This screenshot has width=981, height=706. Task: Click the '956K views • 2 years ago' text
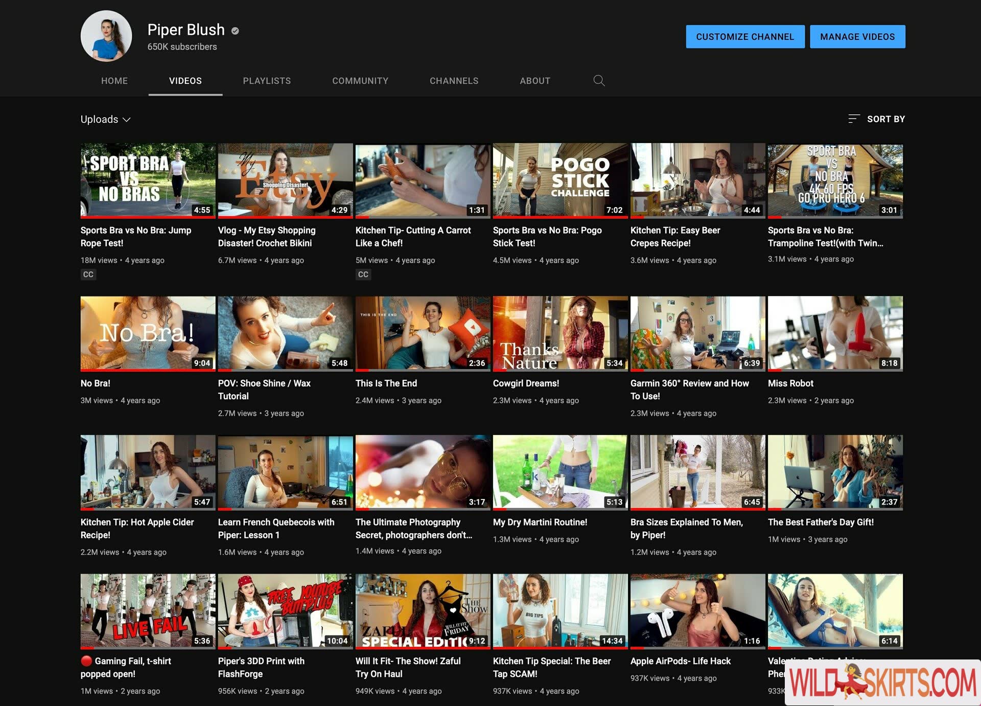click(261, 691)
